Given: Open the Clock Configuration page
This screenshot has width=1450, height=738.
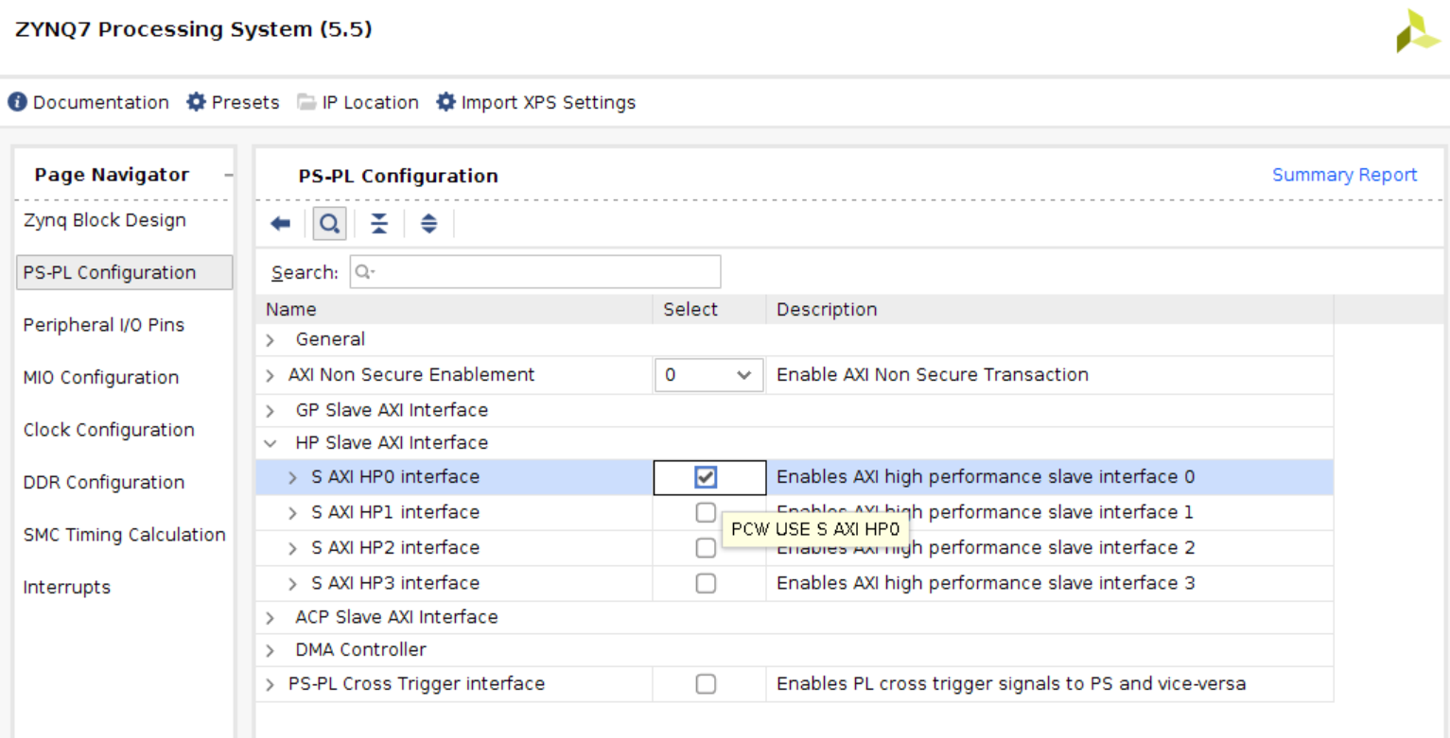Looking at the screenshot, I should [x=109, y=430].
